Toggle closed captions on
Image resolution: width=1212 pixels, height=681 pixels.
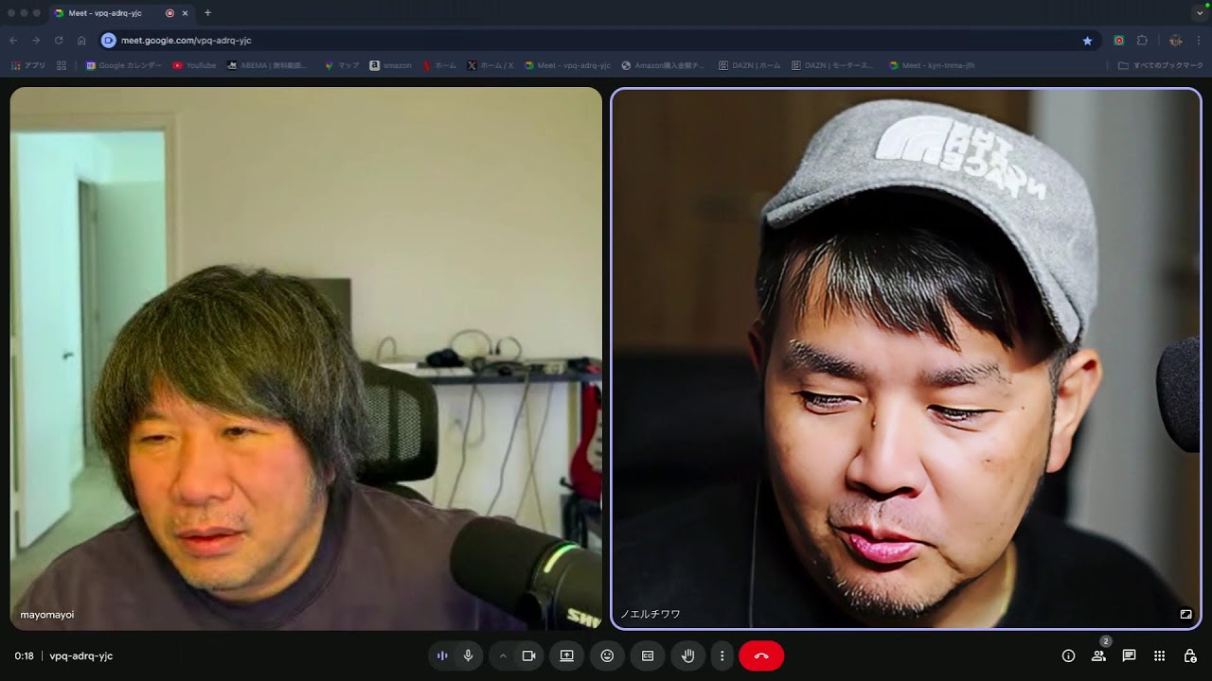tap(648, 655)
